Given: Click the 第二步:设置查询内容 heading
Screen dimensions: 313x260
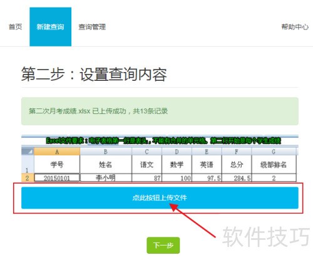Looking at the screenshot, I should [x=94, y=74].
